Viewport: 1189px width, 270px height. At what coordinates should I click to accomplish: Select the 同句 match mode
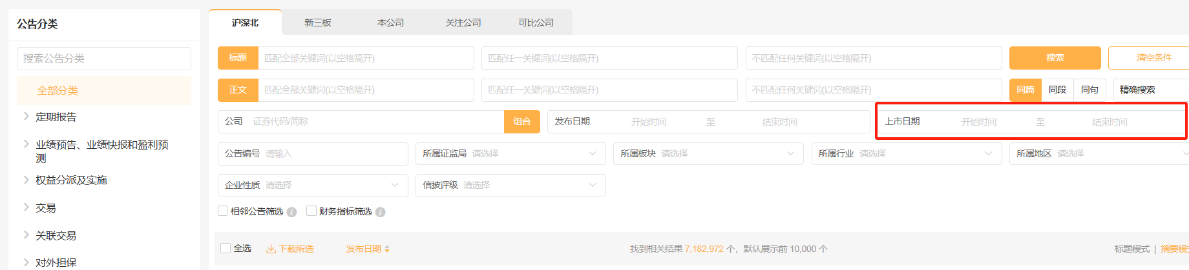[1090, 90]
